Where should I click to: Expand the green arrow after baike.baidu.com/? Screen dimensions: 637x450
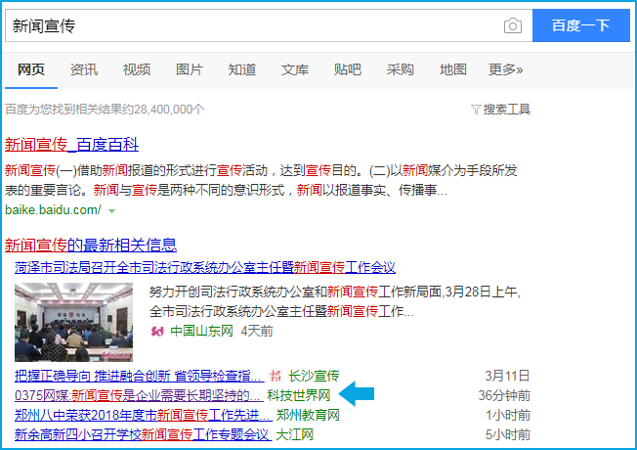(111, 210)
